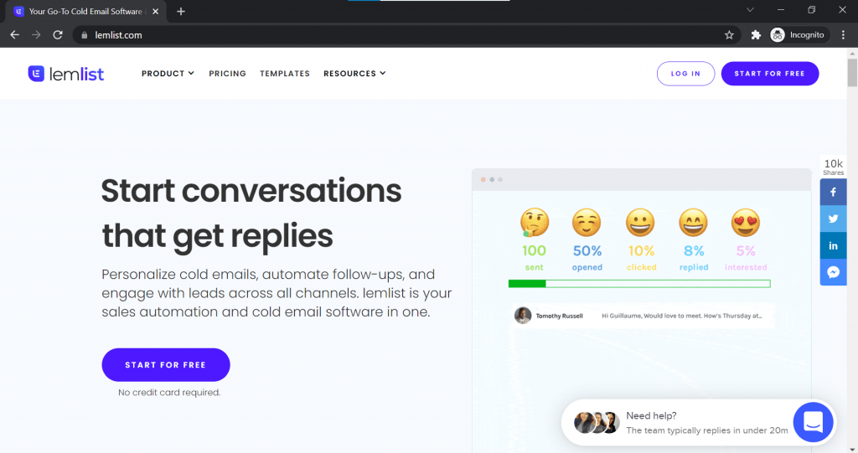The image size is (858, 453).
Task: Click header Start For Free button
Action: (769, 74)
